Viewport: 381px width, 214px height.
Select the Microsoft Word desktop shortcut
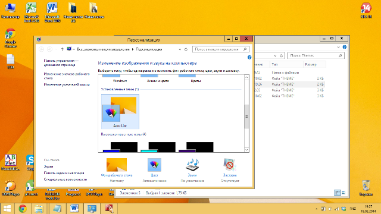pos(52,12)
